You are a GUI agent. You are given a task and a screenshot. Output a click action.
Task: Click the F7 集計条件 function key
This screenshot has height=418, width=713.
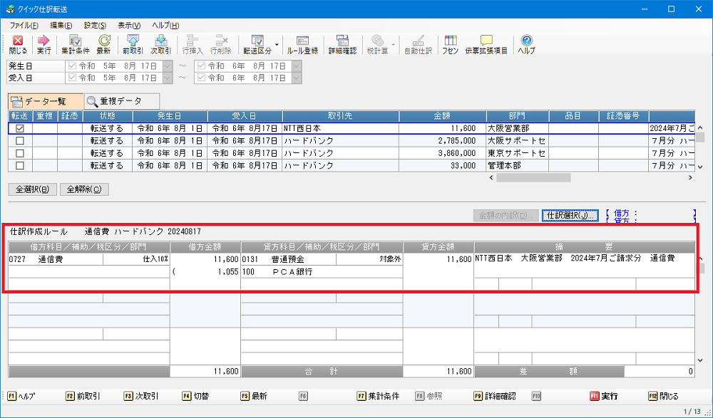[x=379, y=396]
